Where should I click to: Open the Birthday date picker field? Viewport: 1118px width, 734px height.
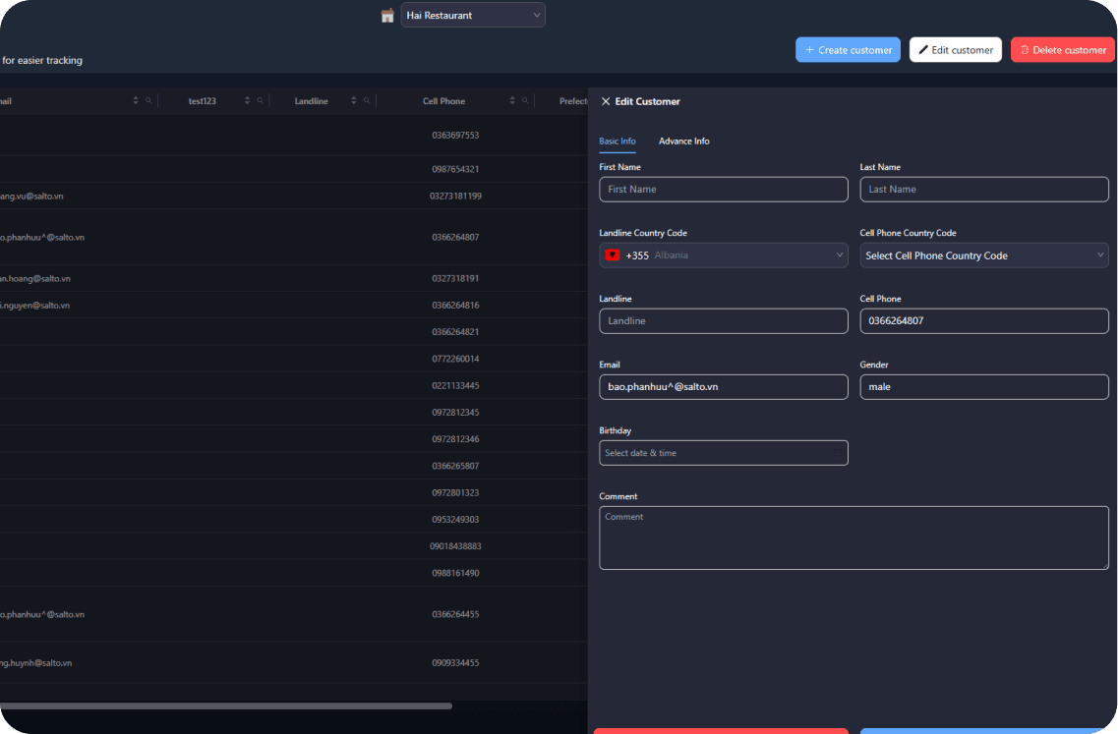(723, 453)
